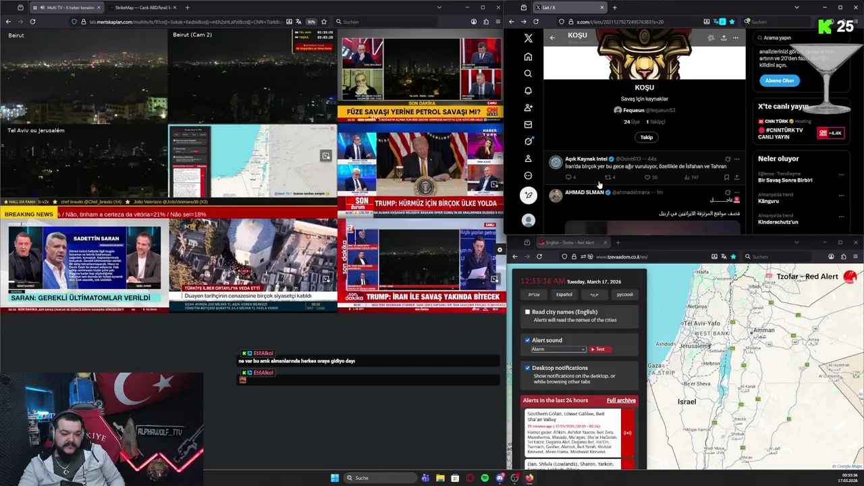Open the Alarm sound dropdown

pyautogui.click(x=558, y=349)
